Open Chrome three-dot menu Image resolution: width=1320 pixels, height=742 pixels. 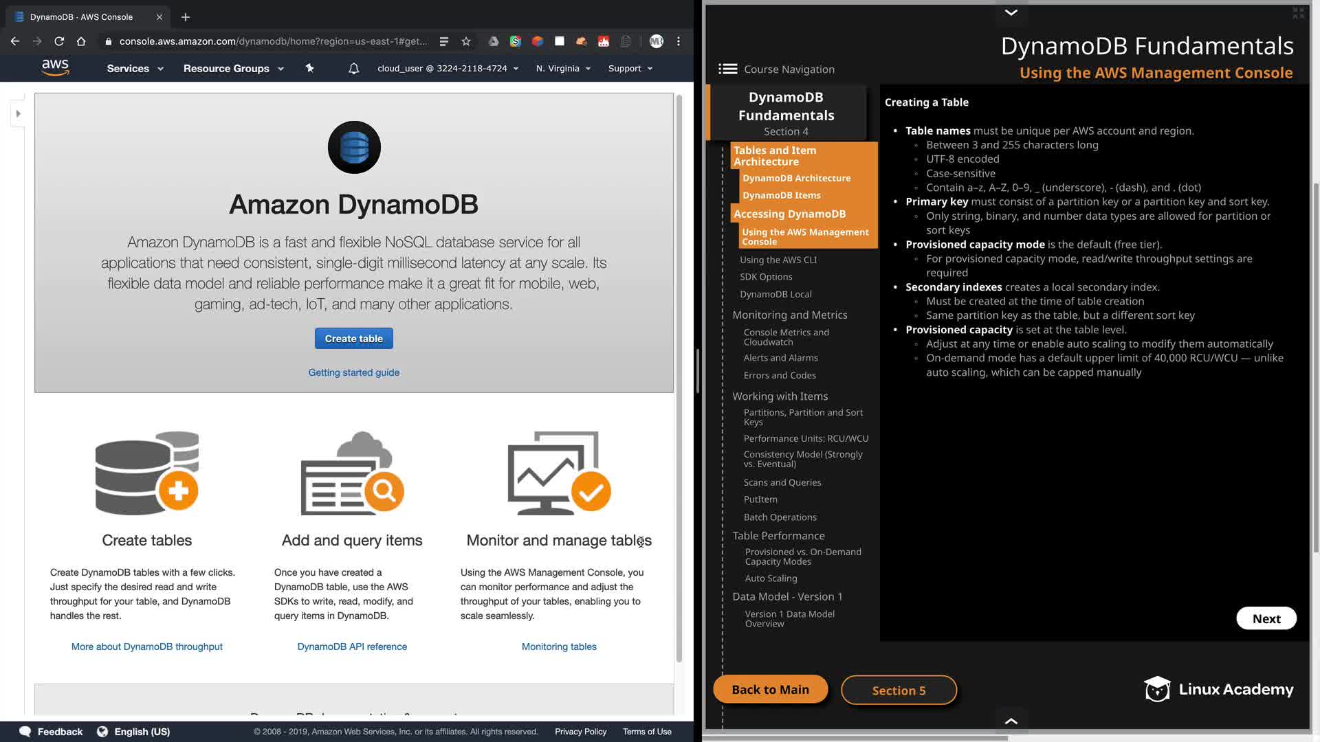(679, 41)
